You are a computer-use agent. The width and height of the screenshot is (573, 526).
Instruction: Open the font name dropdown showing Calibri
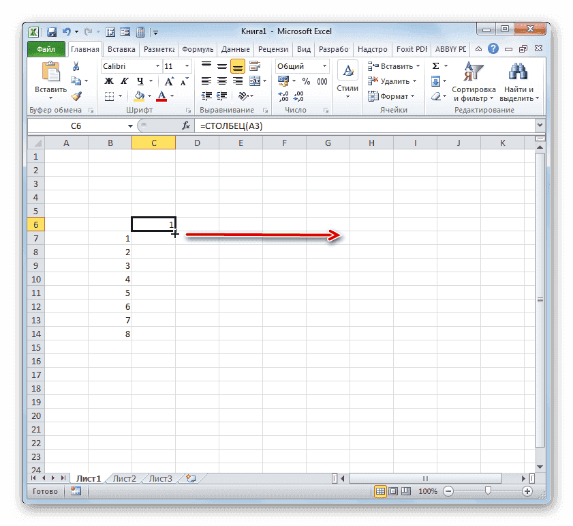[158, 65]
